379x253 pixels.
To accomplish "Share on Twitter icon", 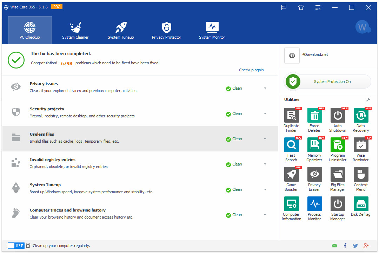I will tap(355, 246).
